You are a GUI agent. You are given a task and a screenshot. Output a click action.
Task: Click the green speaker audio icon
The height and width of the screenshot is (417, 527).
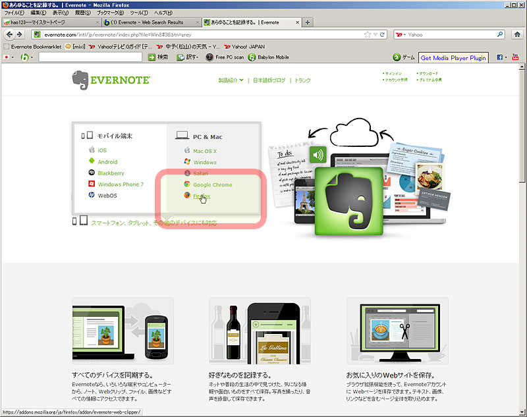[x=318, y=155]
